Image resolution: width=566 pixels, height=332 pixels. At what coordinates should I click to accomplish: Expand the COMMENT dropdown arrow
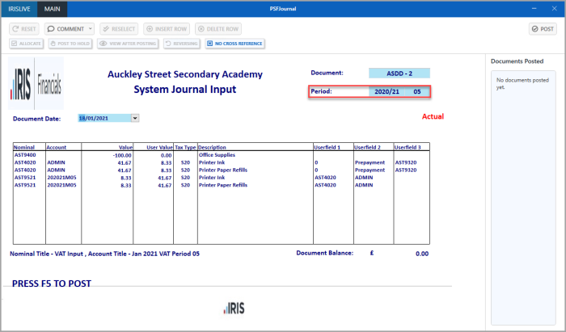click(x=91, y=29)
